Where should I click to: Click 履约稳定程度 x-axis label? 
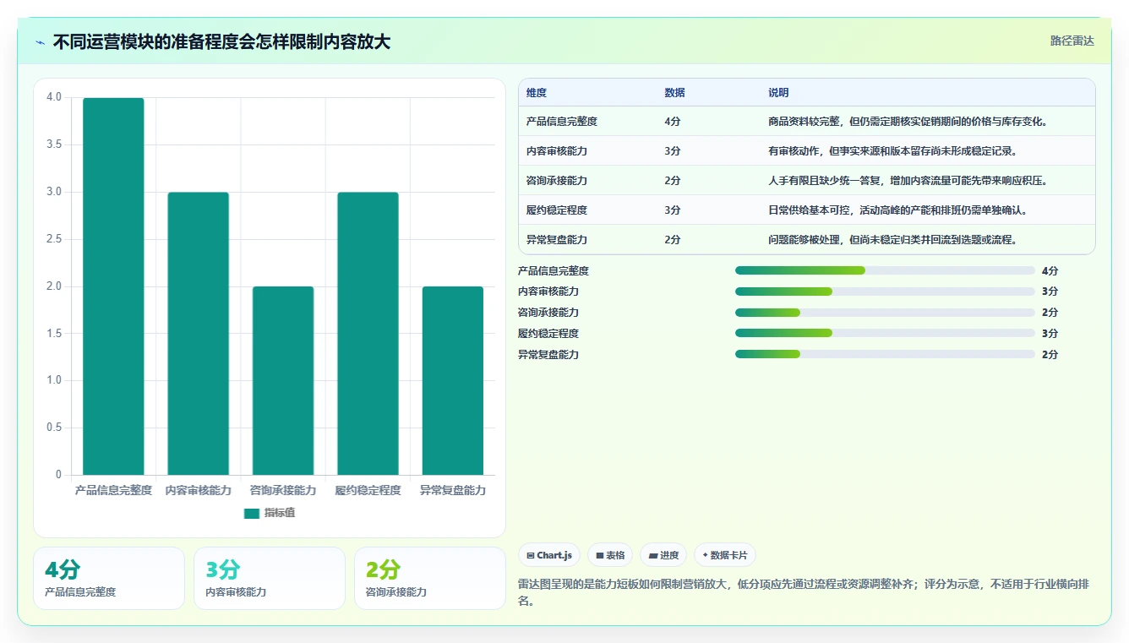coord(368,490)
